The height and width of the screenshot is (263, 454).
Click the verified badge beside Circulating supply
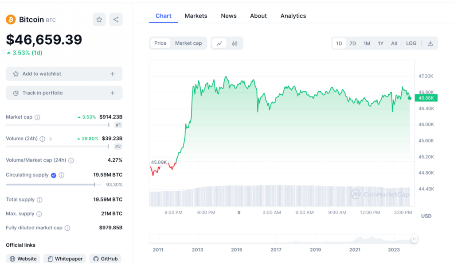54,175
